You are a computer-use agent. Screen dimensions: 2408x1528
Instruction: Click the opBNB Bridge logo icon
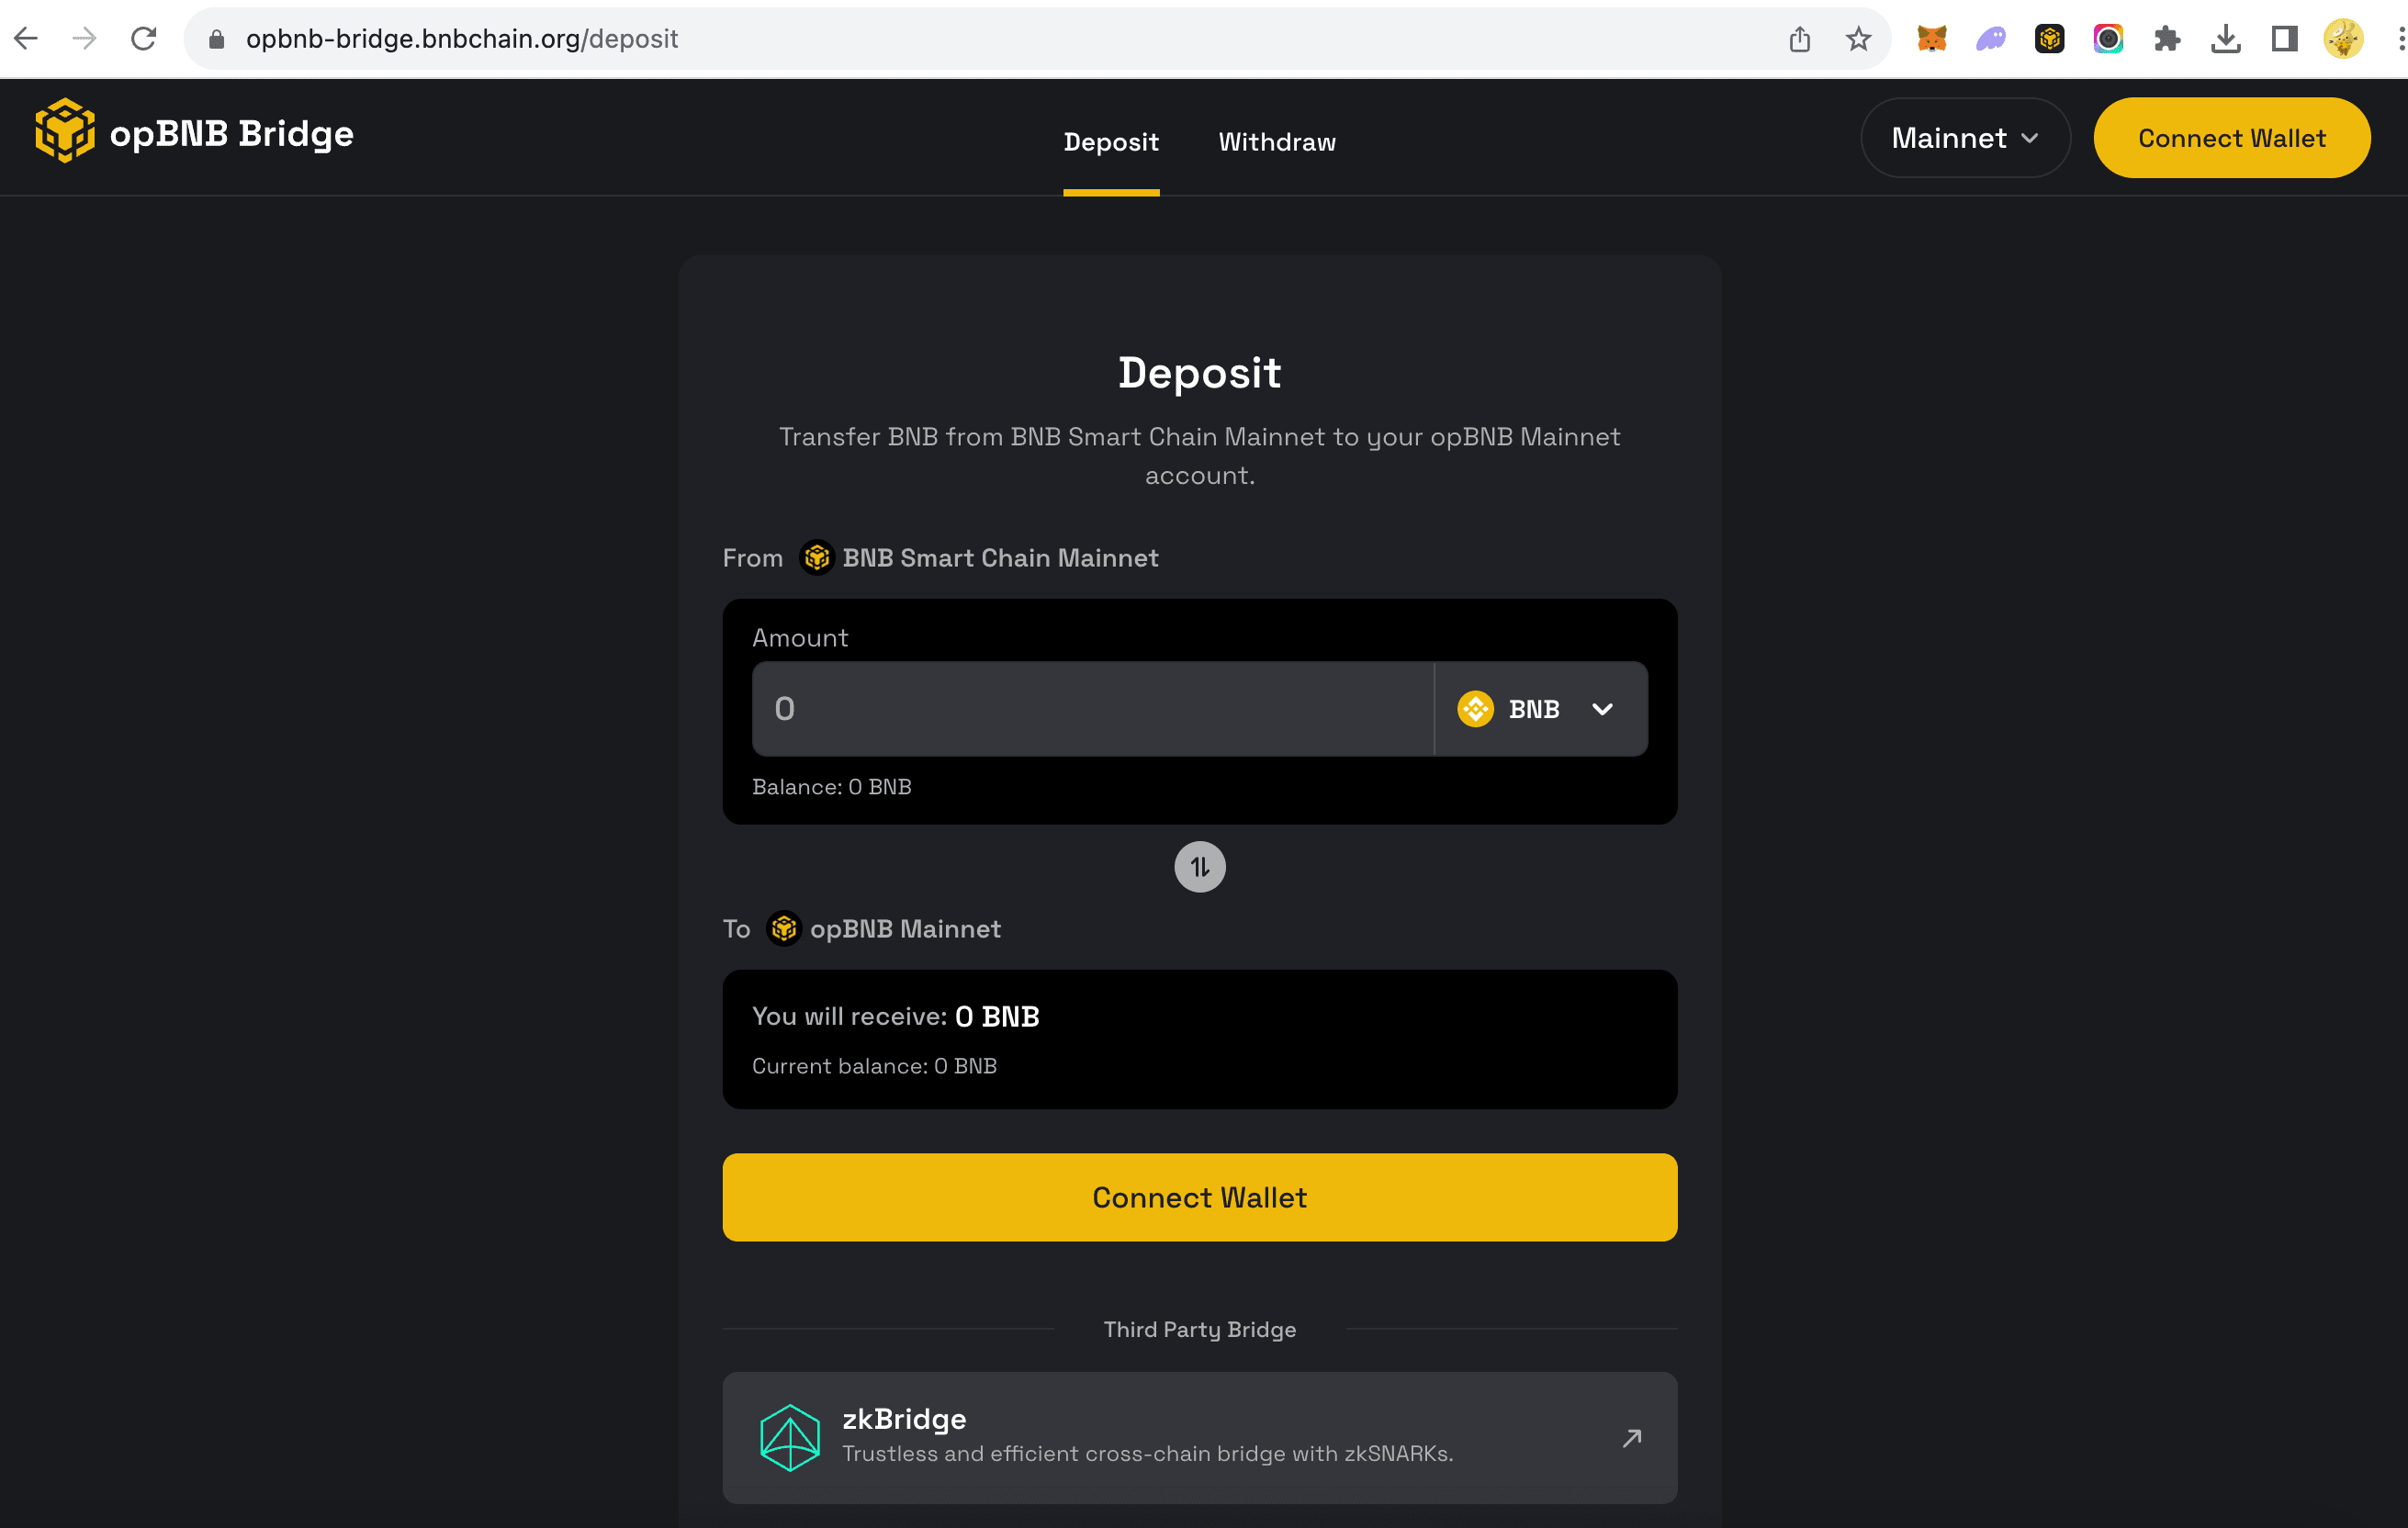pyautogui.click(x=65, y=131)
